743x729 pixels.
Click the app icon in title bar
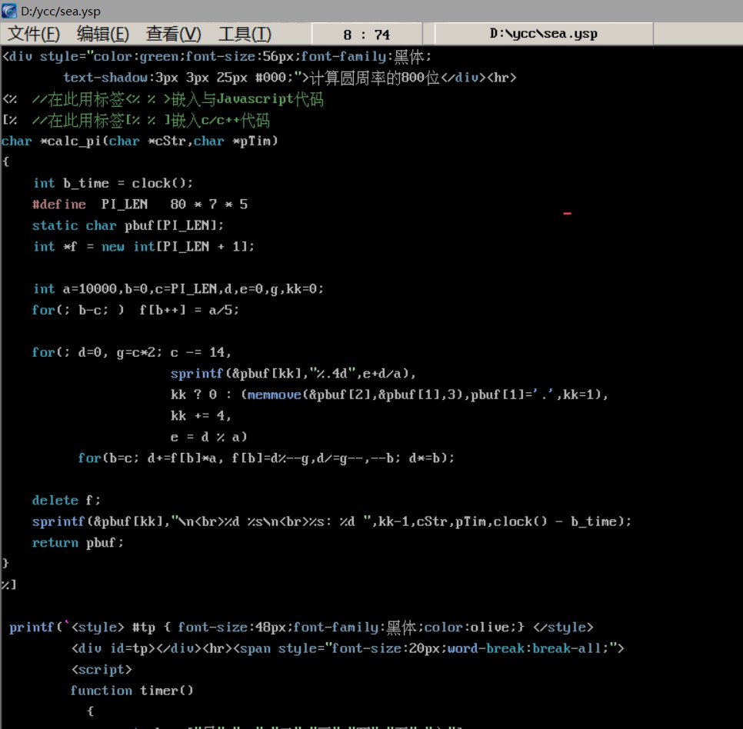10,11
